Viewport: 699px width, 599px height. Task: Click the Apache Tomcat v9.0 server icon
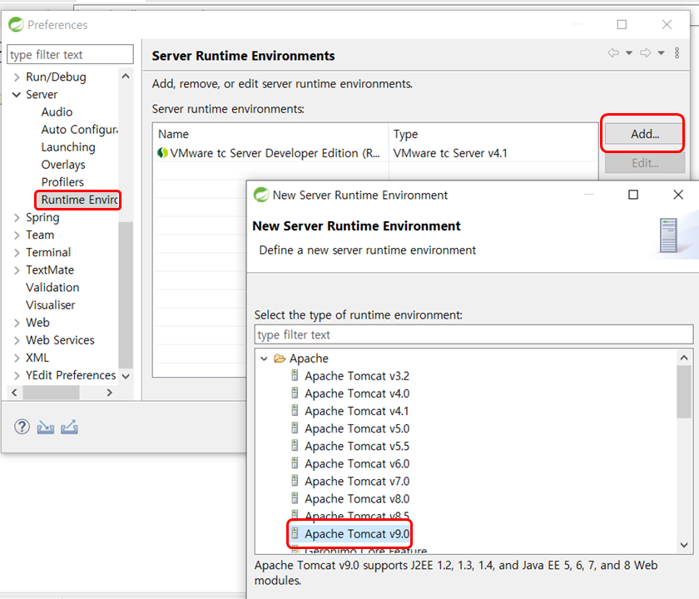tap(295, 533)
